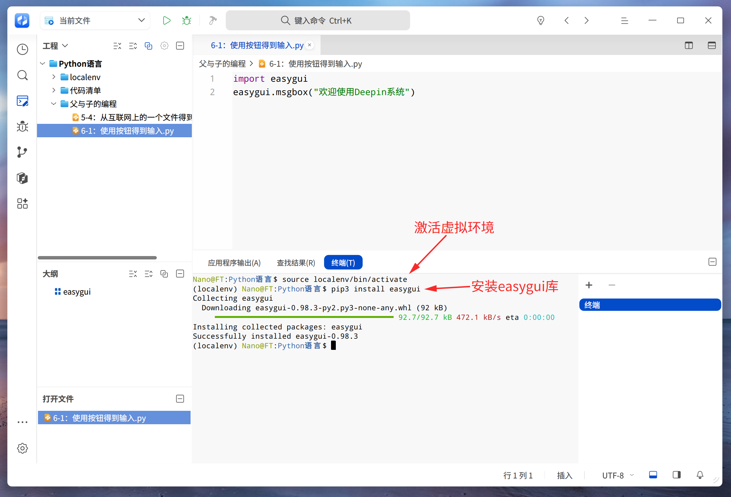Screen dimensions: 731x497
Task: Open the debug bug icon in left sidebar
Action: pyautogui.click(x=22, y=127)
